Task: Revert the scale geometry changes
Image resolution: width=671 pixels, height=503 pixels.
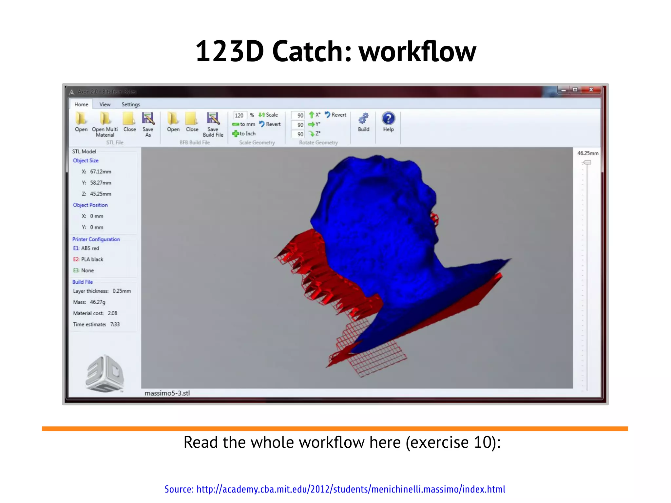Action: point(270,124)
